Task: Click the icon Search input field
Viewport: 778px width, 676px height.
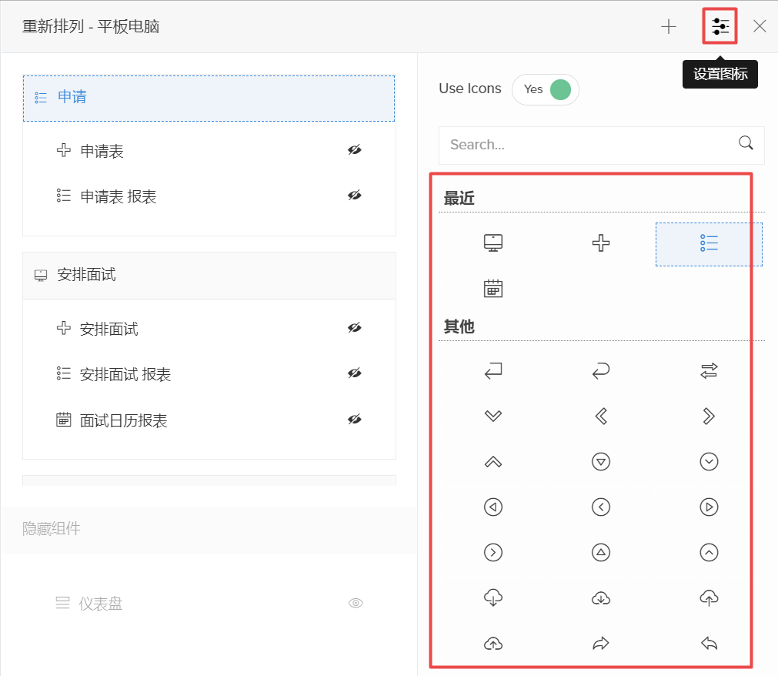Action: (x=589, y=145)
